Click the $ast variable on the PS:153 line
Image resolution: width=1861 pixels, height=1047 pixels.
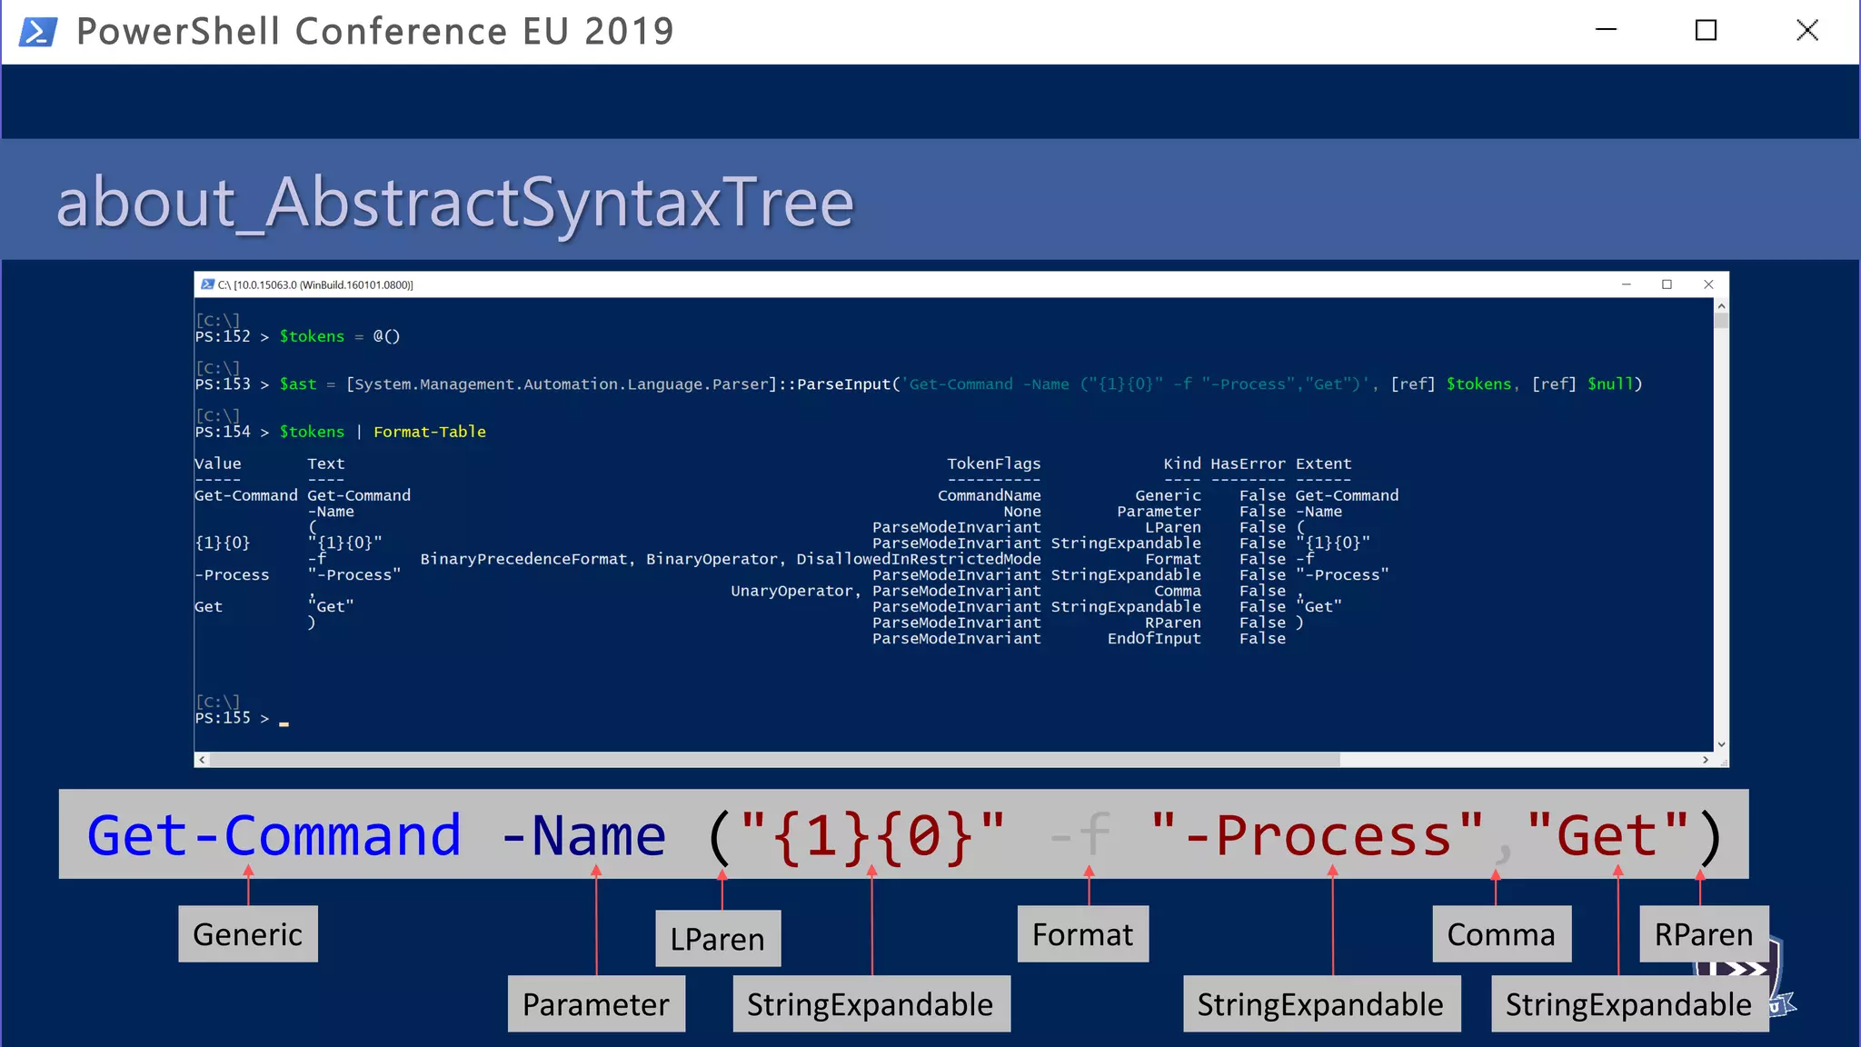(x=298, y=384)
